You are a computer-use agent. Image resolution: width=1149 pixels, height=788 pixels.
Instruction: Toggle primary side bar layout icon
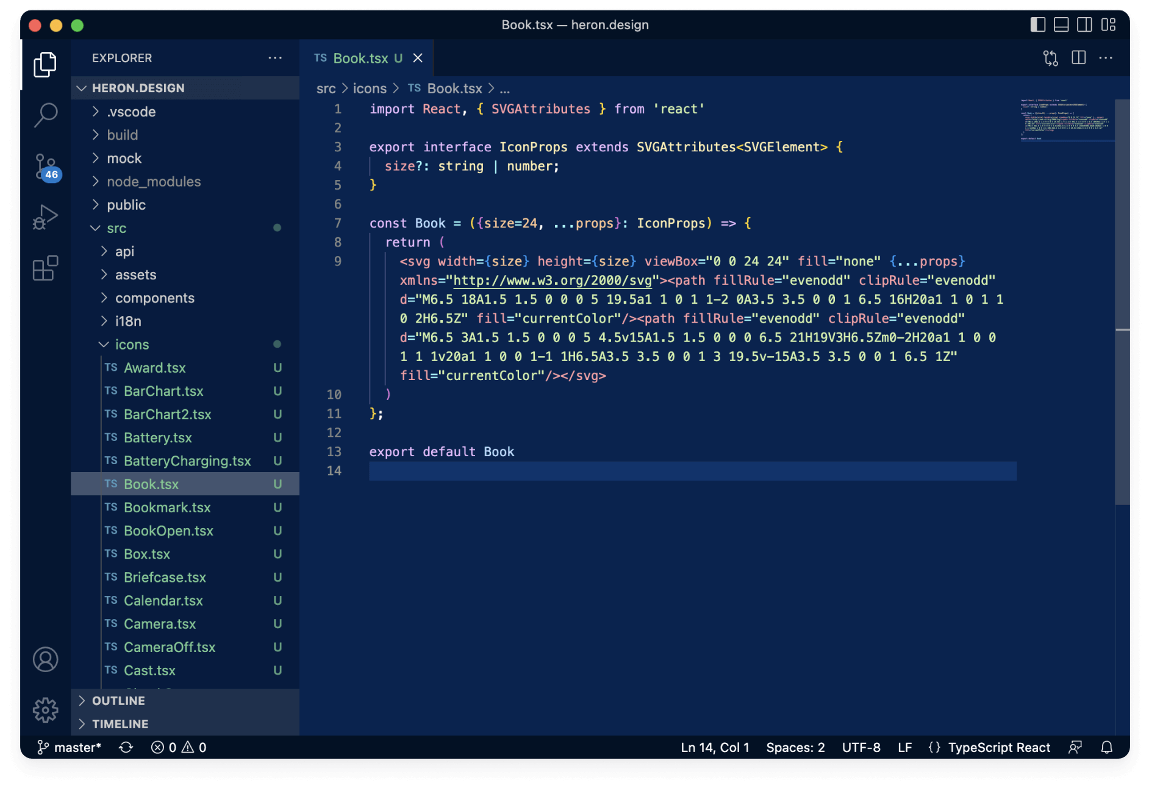click(1037, 24)
